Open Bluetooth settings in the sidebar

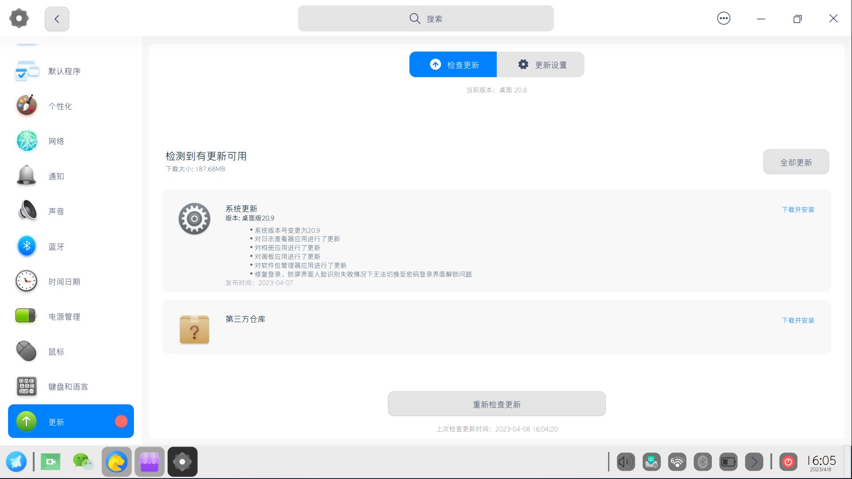[x=57, y=246]
